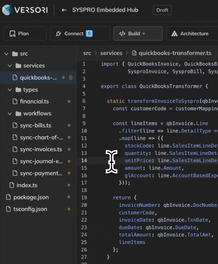The image size is (218, 264).
Task: Click the modified dot beside sync-bills.ts
Action: pyautogui.click(x=69, y=125)
